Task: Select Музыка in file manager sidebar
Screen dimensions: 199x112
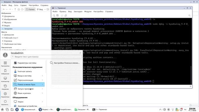Action: (x=7, y=22)
